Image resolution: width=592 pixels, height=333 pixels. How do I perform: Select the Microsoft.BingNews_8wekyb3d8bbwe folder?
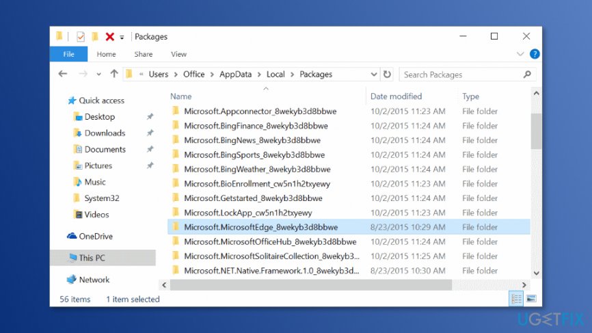[349, 140]
